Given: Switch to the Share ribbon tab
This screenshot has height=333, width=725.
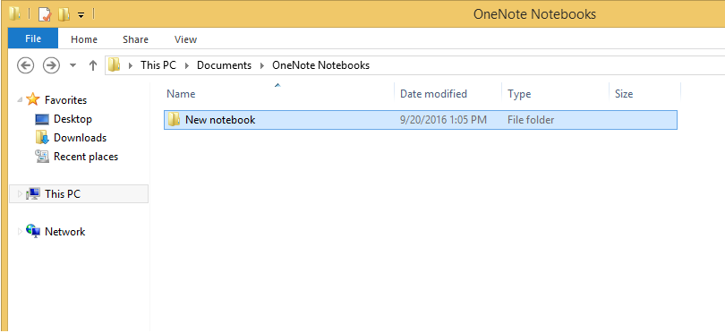Looking at the screenshot, I should [135, 39].
